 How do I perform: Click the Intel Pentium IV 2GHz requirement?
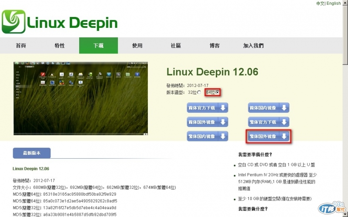pos(277,181)
